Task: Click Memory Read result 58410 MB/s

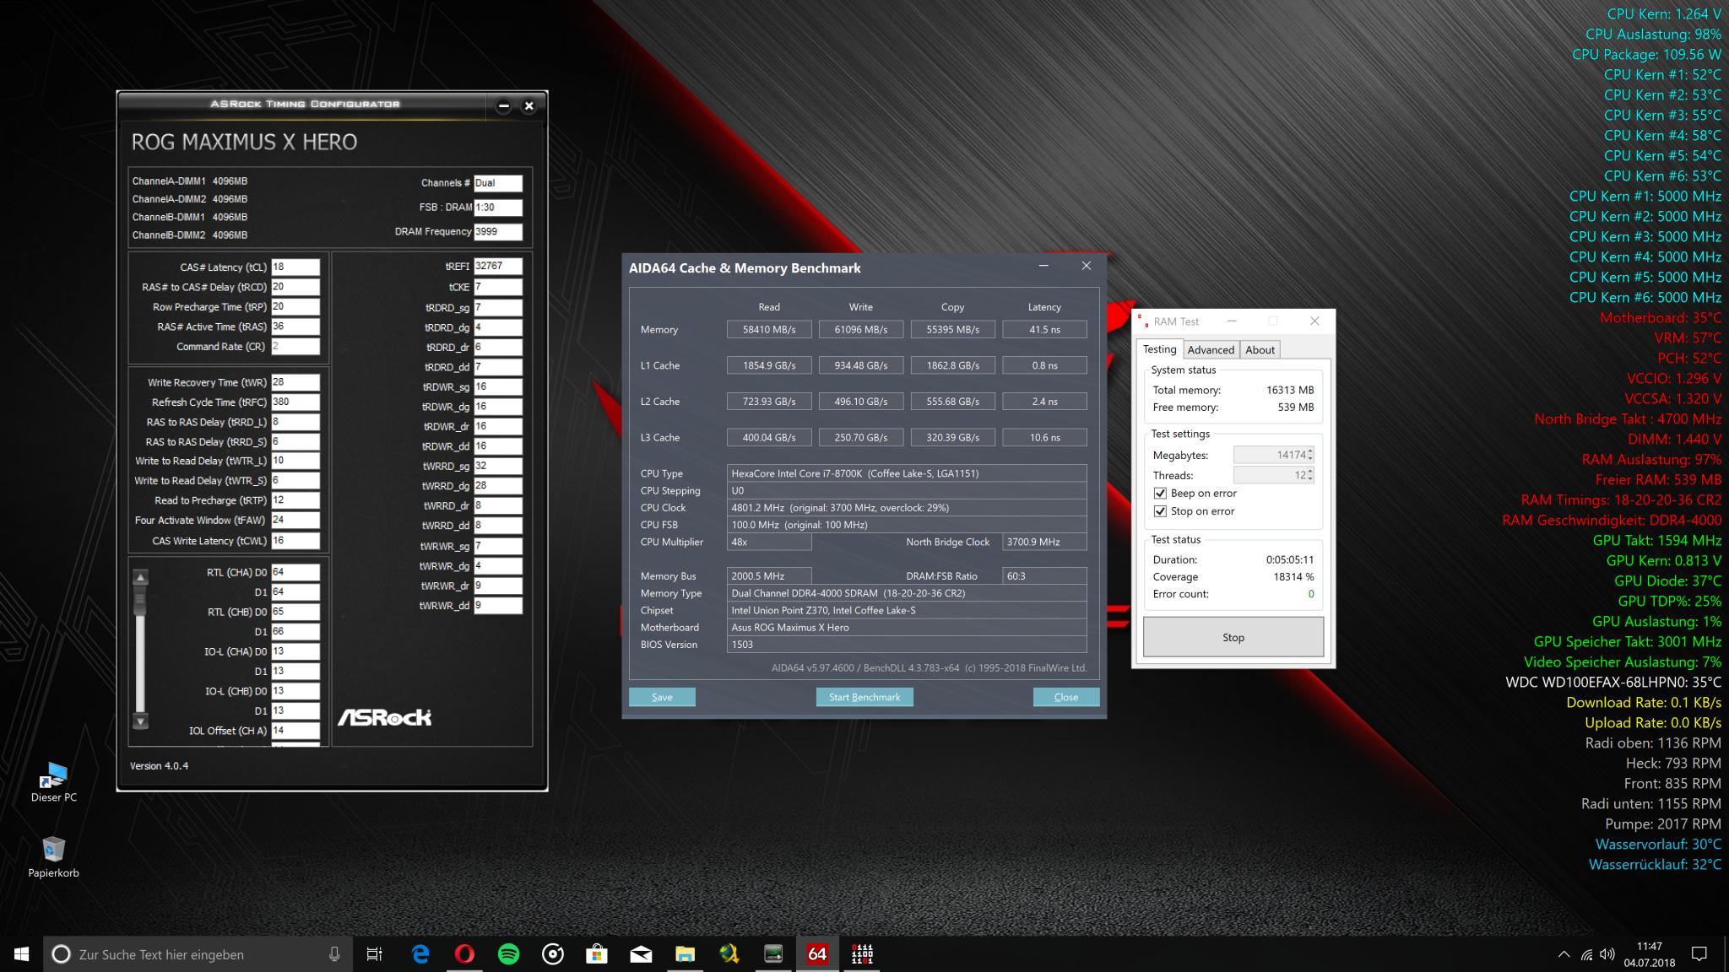Action: click(769, 329)
